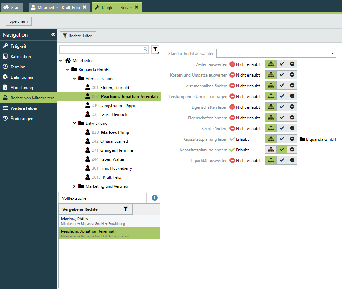Screen dimensions: 342x289
Task: Click the Biquanda GmbH folder icon beside Kapazitätsplanung lesen
Action: tap(302, 139)
